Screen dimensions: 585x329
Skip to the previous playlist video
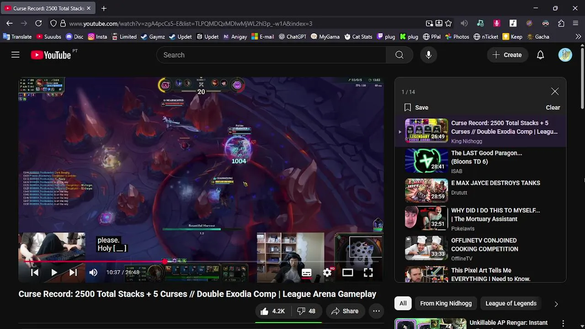tap(35, 272)
